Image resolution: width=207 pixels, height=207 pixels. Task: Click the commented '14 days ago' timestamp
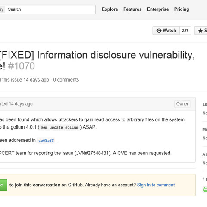pos(21,104)
